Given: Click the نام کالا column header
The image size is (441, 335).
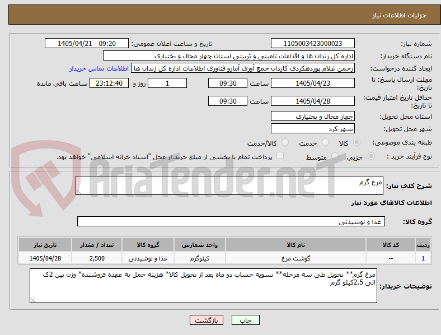Looking at the screenshot, I should coord(295,245).
